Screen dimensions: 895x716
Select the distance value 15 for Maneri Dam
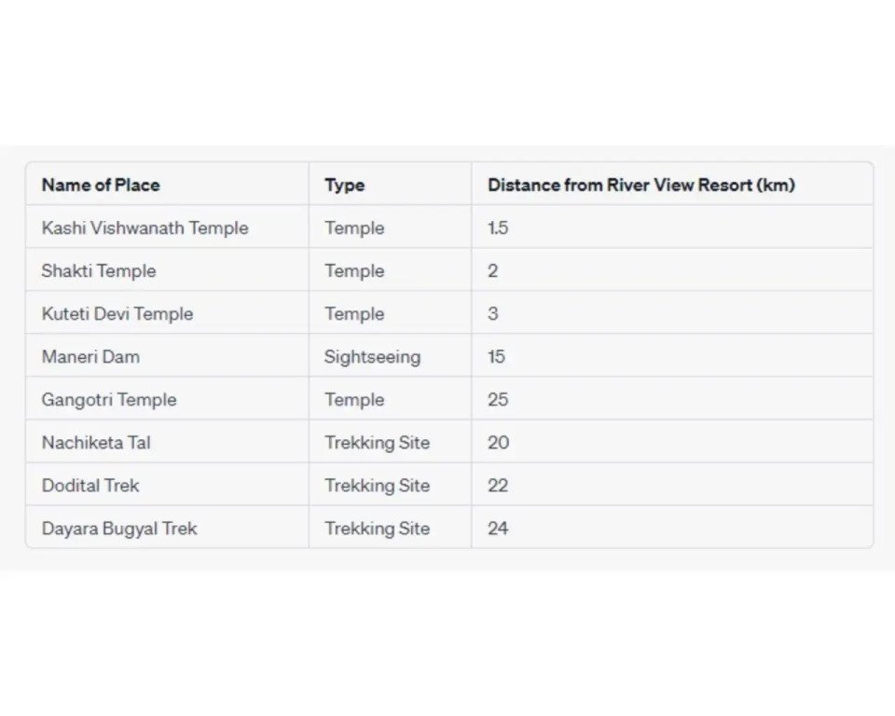(497, 356)
